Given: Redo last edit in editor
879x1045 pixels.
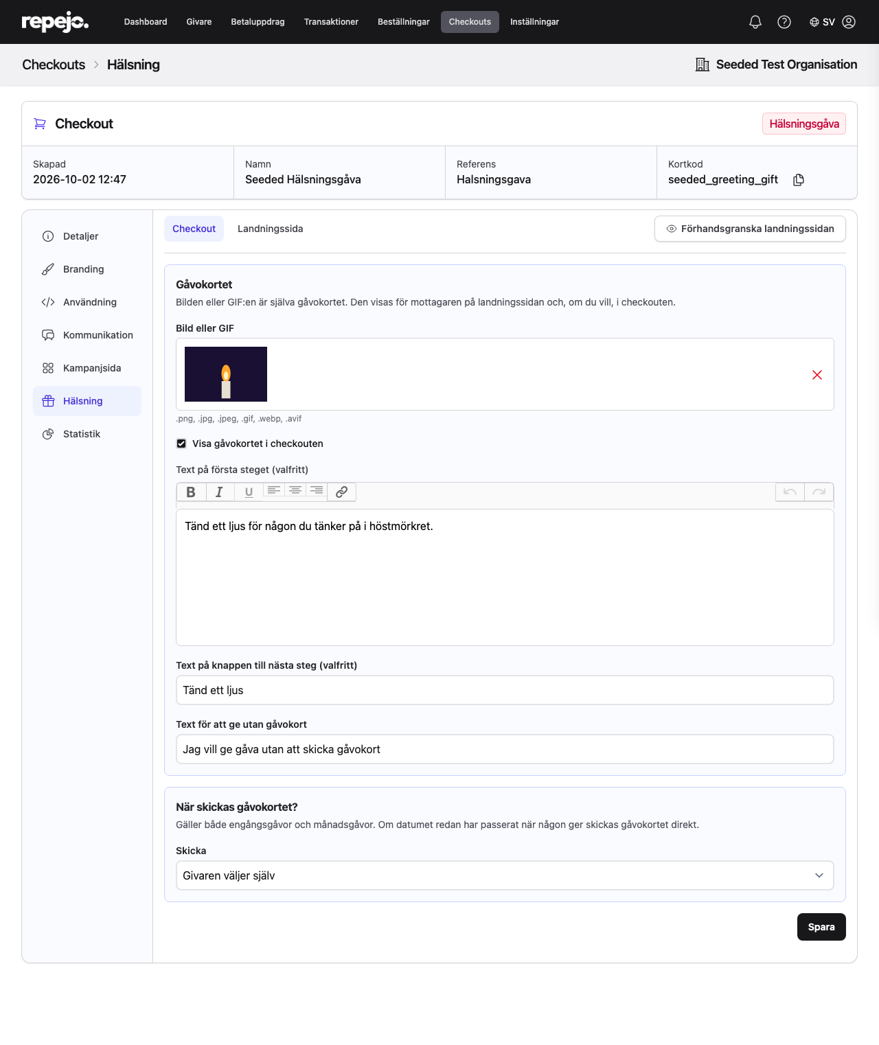Looking at the screenshot, I should 819,492.
